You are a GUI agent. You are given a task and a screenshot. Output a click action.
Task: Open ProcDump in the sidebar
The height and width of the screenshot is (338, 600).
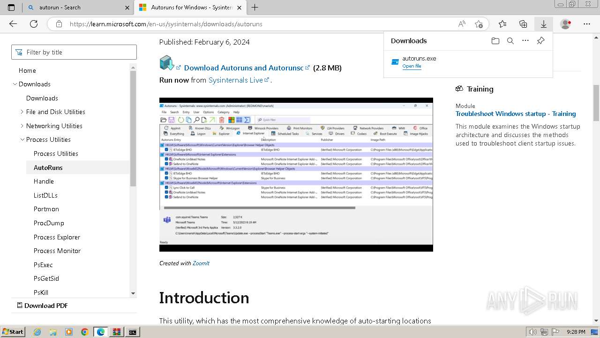[49, 223]
